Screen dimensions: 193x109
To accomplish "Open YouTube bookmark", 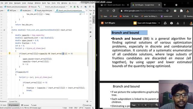I will [124, 16].
